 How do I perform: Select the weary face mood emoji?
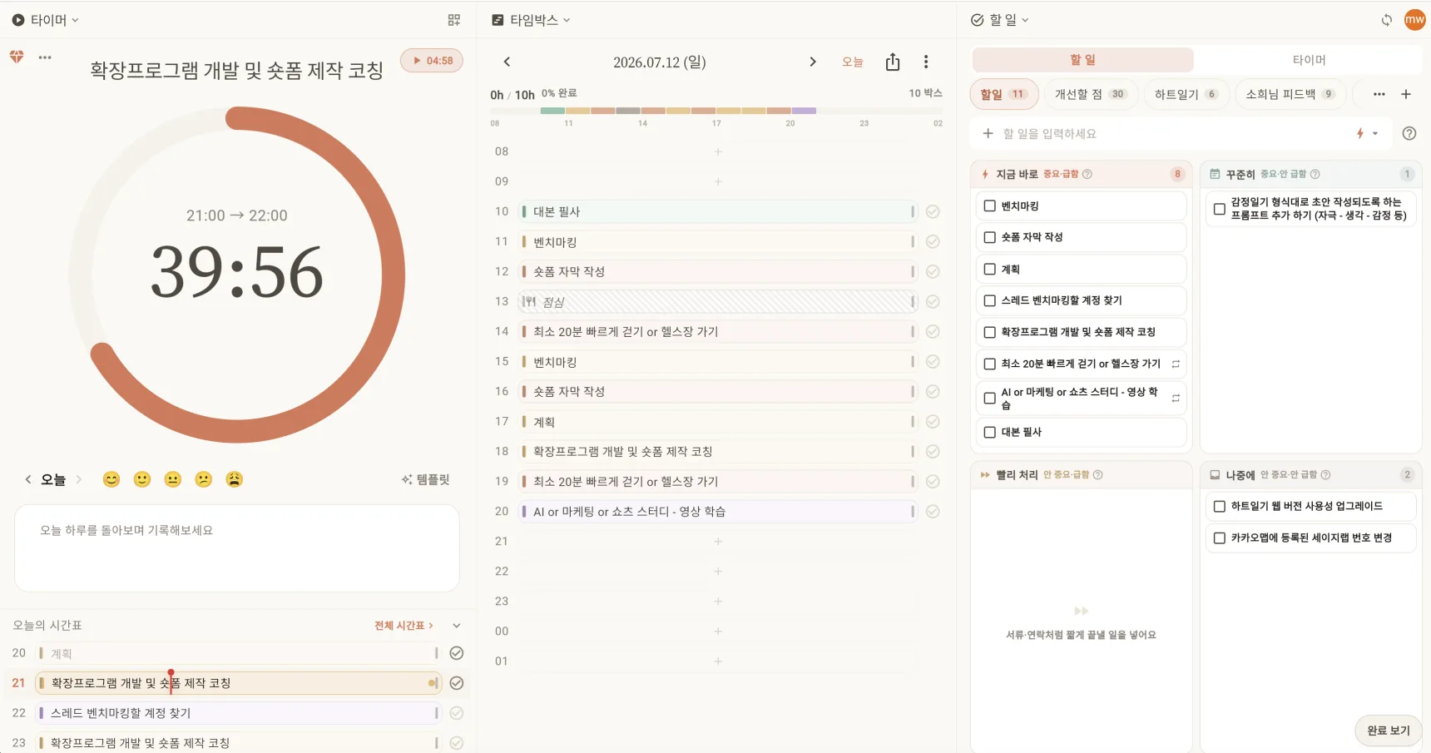(x=235, y=479)
